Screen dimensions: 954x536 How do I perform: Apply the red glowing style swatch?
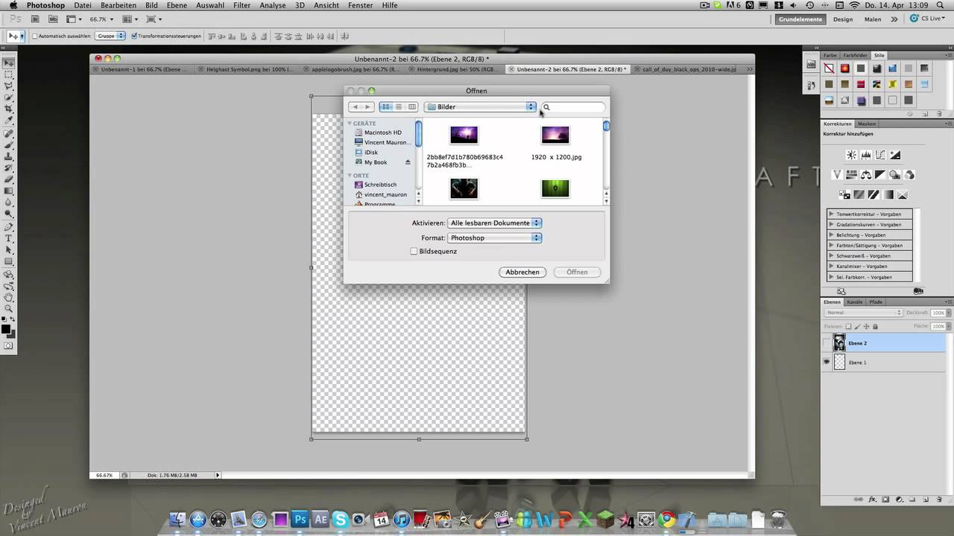[844, 68]
